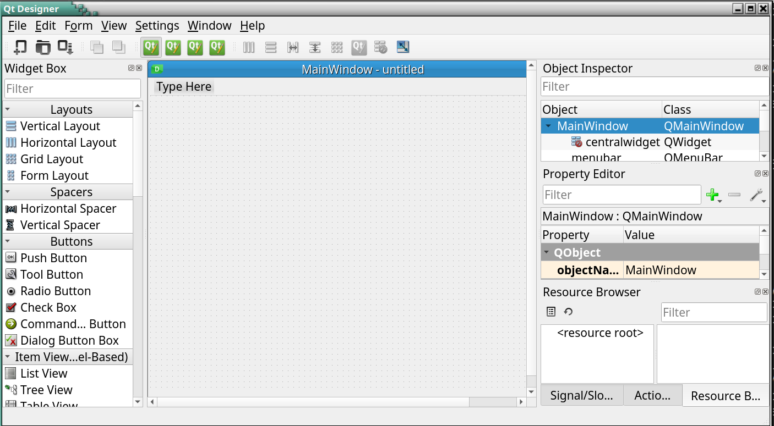The width and height of the screenshot is (774, 426).
Task: Click the remove property minus icon
Action: click(734, 195)
